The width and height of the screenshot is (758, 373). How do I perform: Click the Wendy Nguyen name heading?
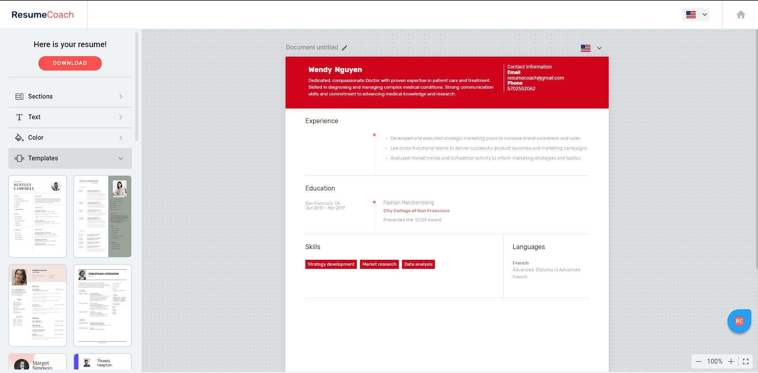click(335, 70)
